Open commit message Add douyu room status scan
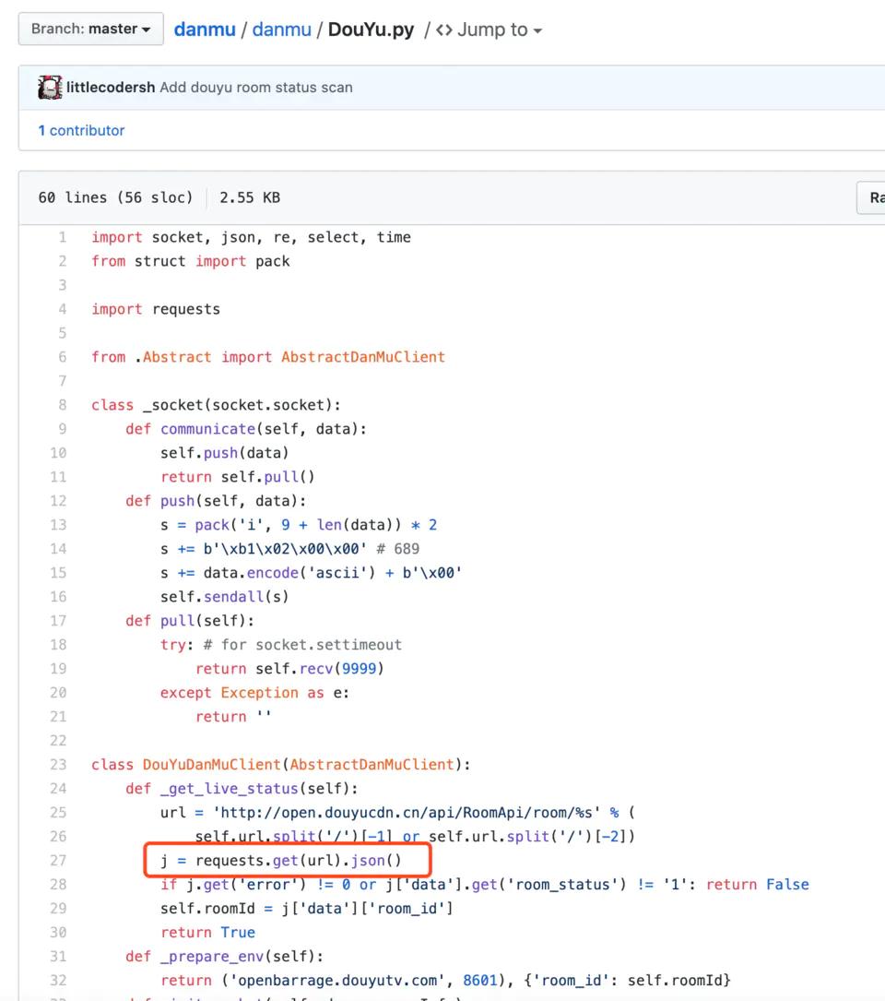This screenshot has width=885, height=1001. click(x=256, y=88)
